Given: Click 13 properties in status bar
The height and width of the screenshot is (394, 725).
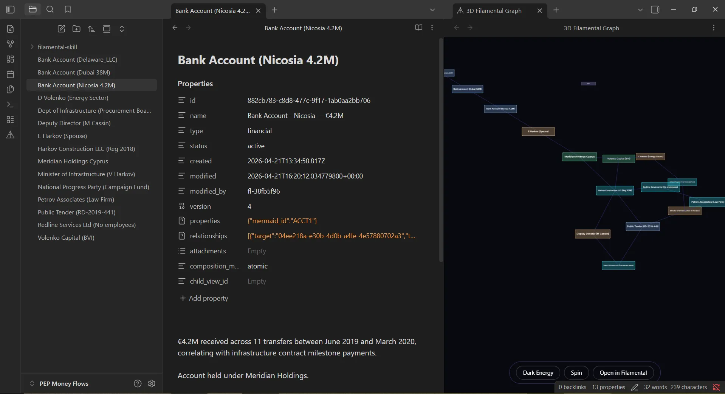Looking at the screenshot, I should click(609, 387).
